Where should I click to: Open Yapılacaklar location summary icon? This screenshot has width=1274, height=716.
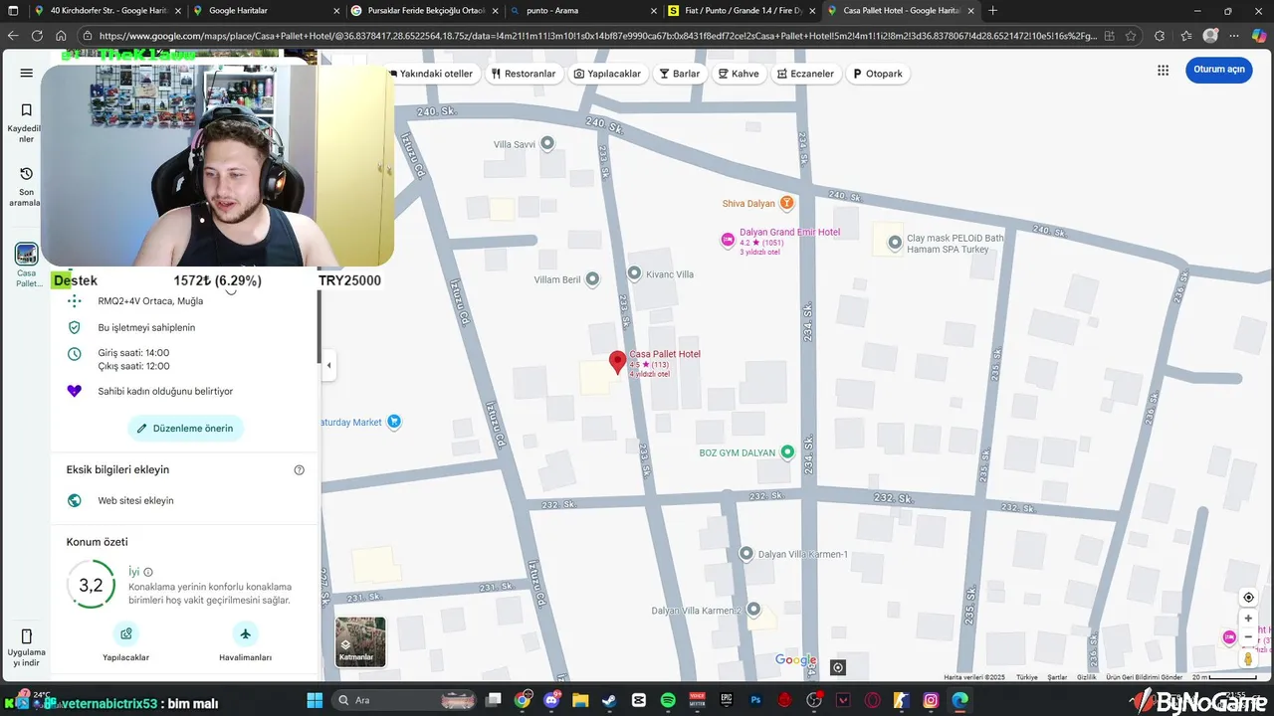[x=125, y=633]
